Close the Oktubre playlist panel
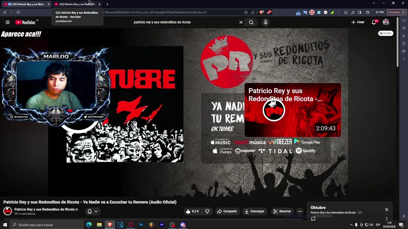This screenshot has width=408, height=229. [x=387, y=210]
